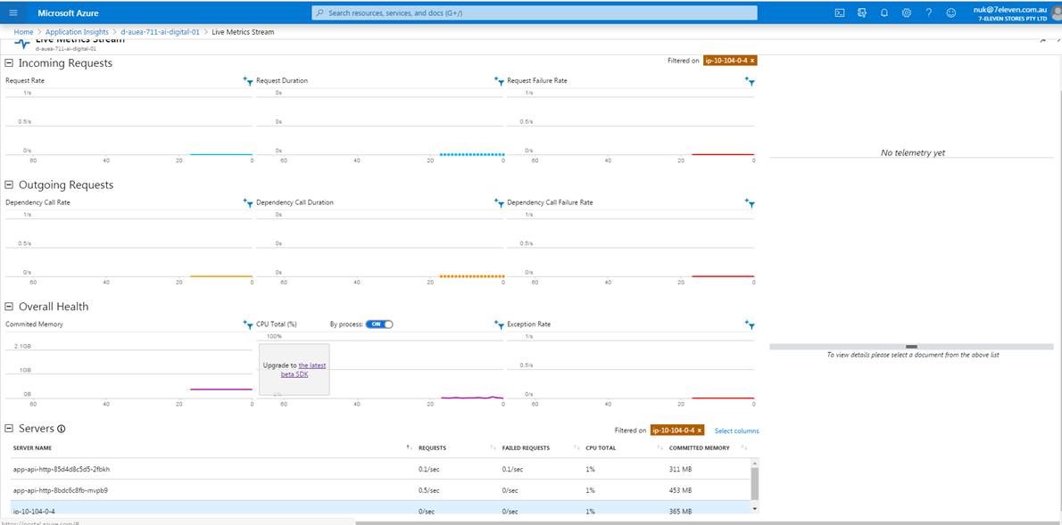The height and width of the screenshot is (525, 1062).
Task: Open the Cloud Shell from the top bar
Action: [x=840, y=12]
